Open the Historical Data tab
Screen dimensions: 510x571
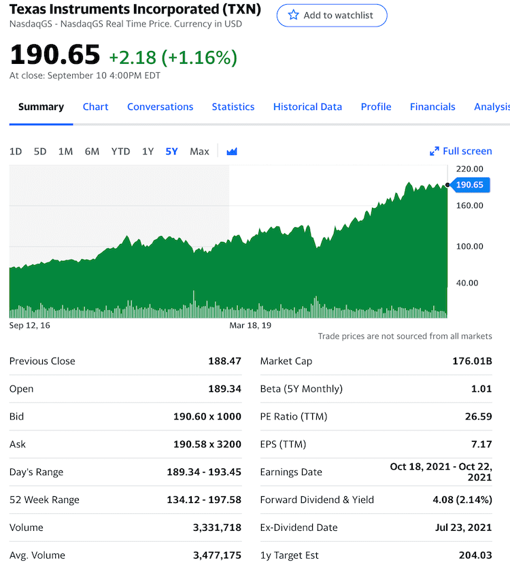307,107
